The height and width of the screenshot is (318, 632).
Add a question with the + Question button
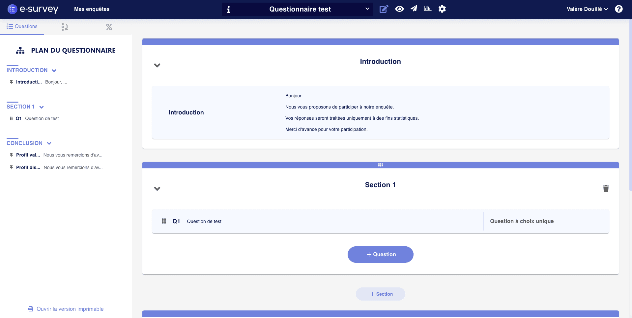click(380, 255)
